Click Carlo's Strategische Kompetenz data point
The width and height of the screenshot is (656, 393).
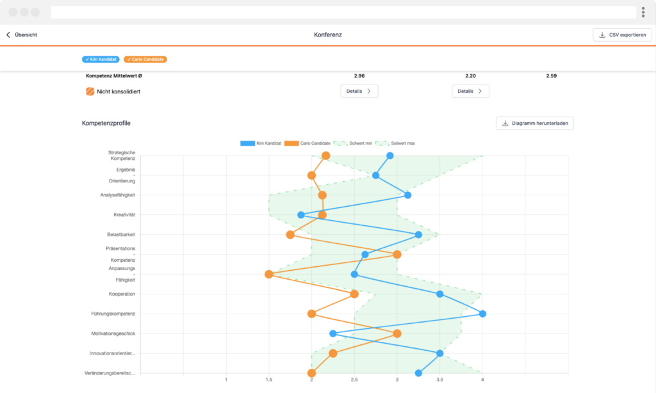click(326, 156)
